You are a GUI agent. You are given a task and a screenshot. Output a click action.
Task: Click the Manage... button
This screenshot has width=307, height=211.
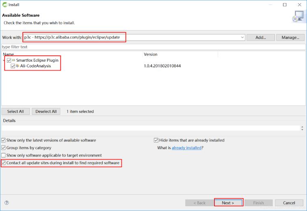(290, 37)
